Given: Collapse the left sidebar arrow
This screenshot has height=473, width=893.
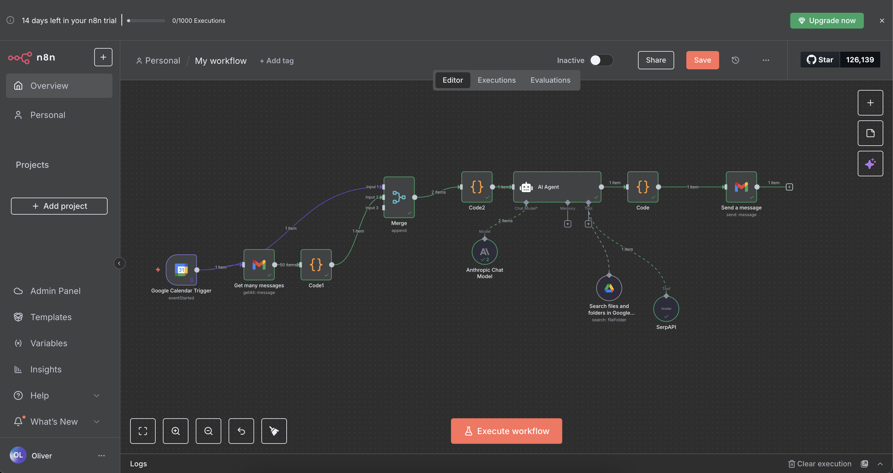Looking at the screenshot, I should tap(119, 263).
